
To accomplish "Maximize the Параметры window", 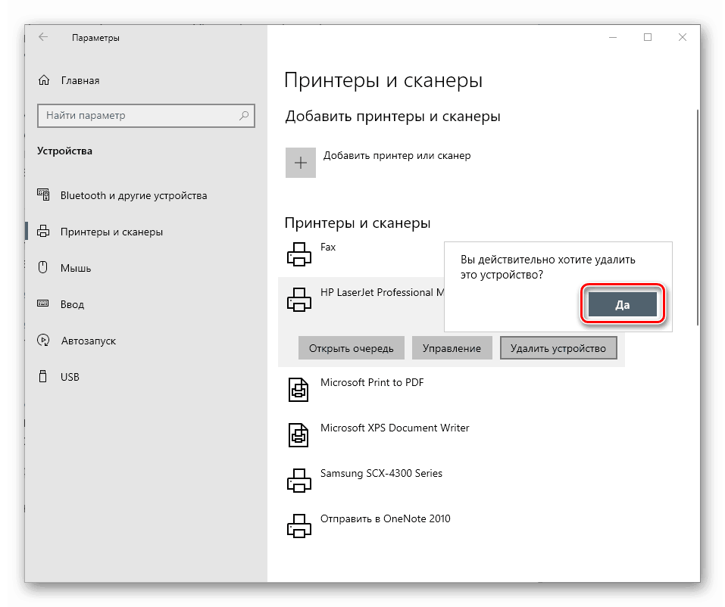I will 647,37.
